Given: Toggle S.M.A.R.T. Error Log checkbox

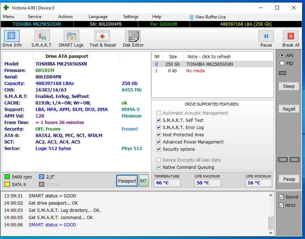Looking at the screenshot, I should point(158,127).
